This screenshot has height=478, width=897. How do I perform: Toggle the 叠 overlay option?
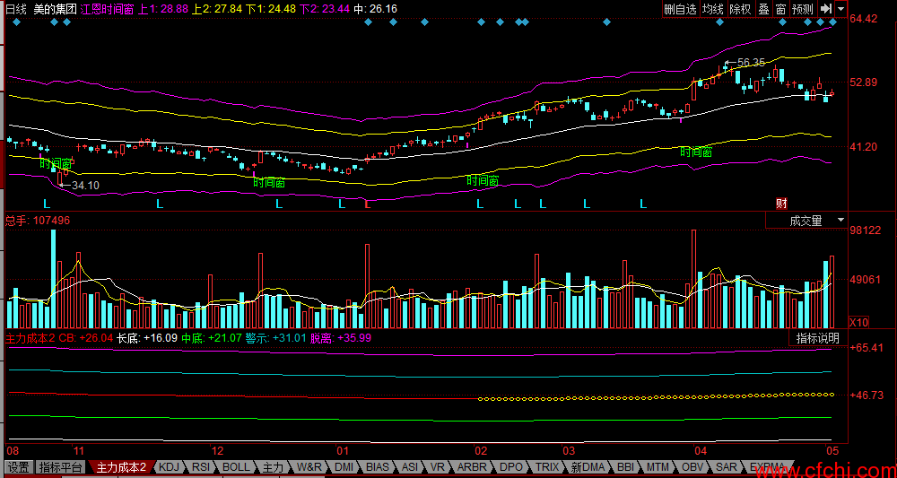click(763, 9)
